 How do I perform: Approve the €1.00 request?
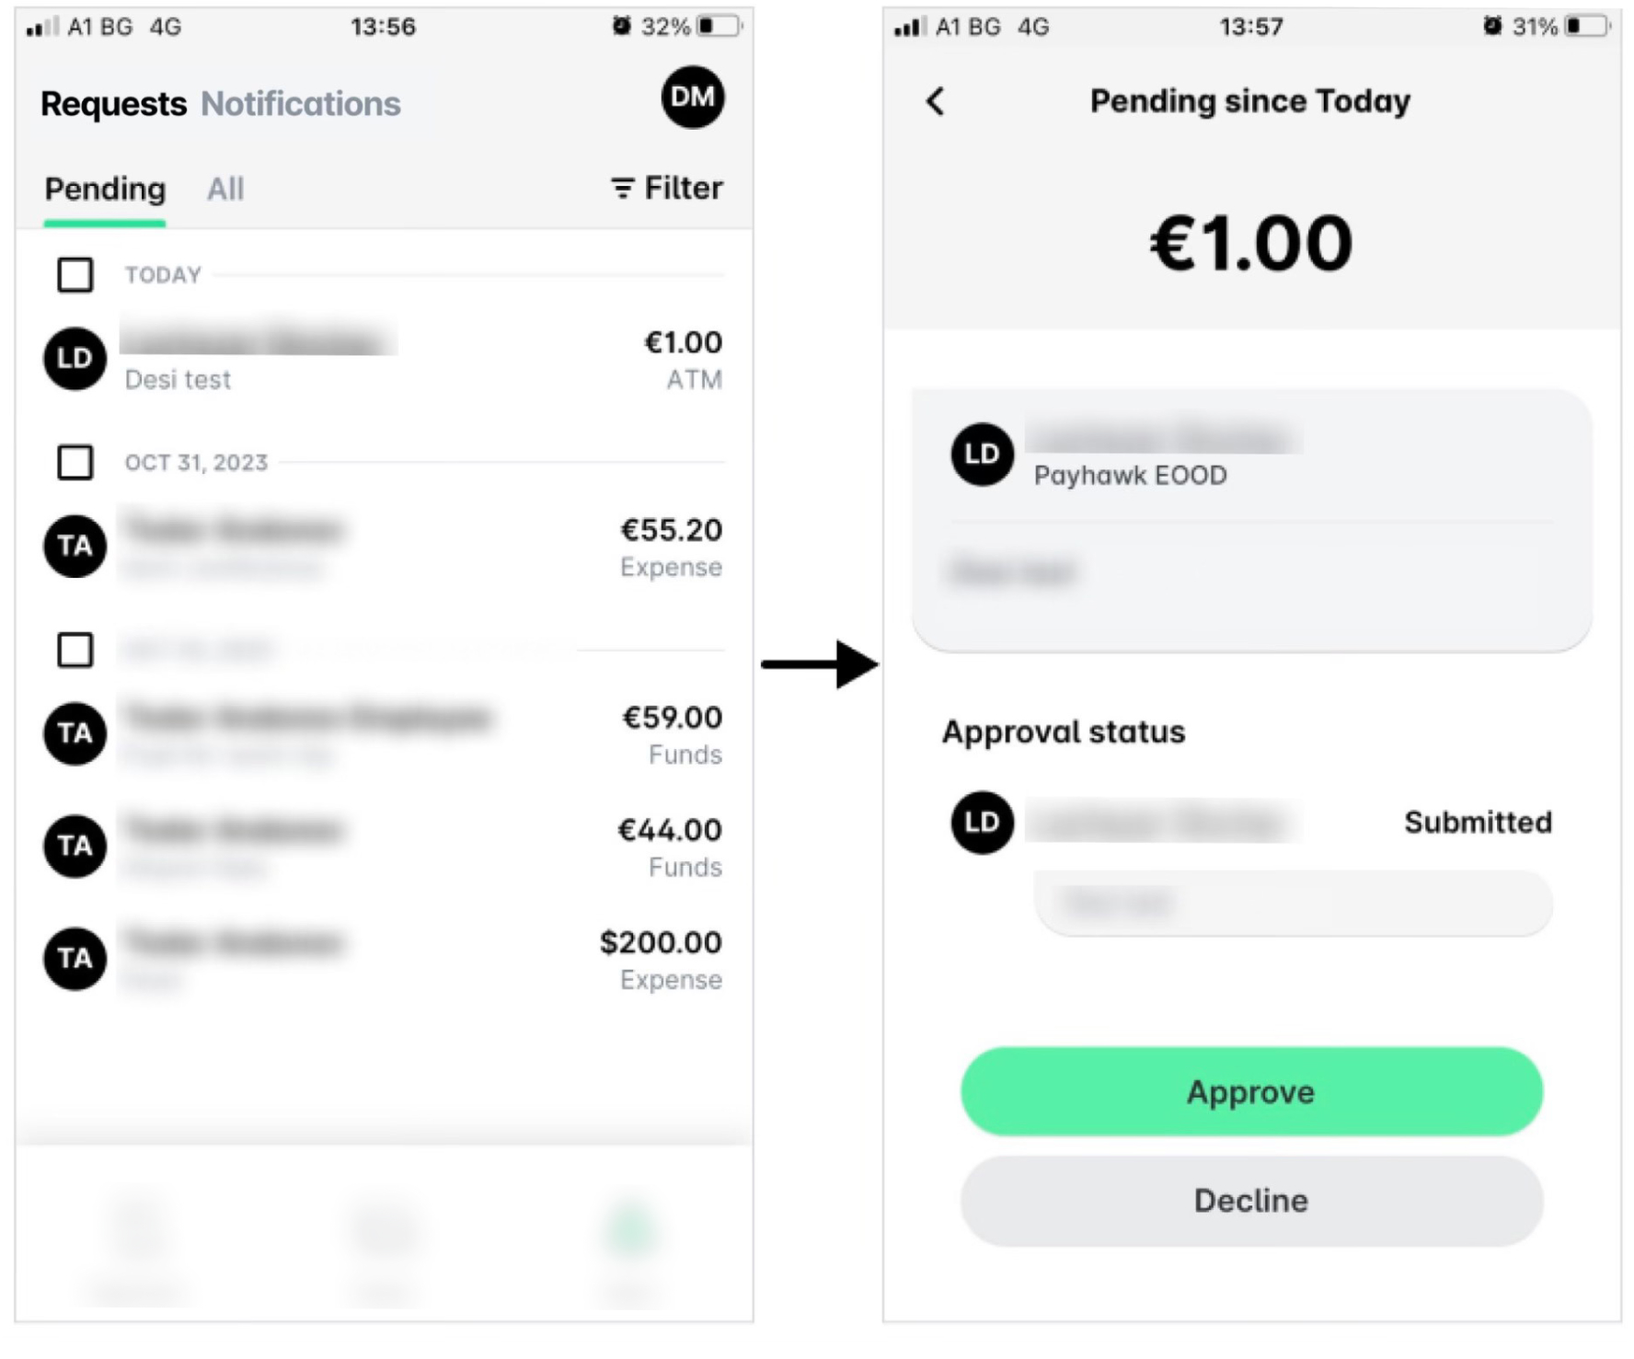coord(1251,1091)
